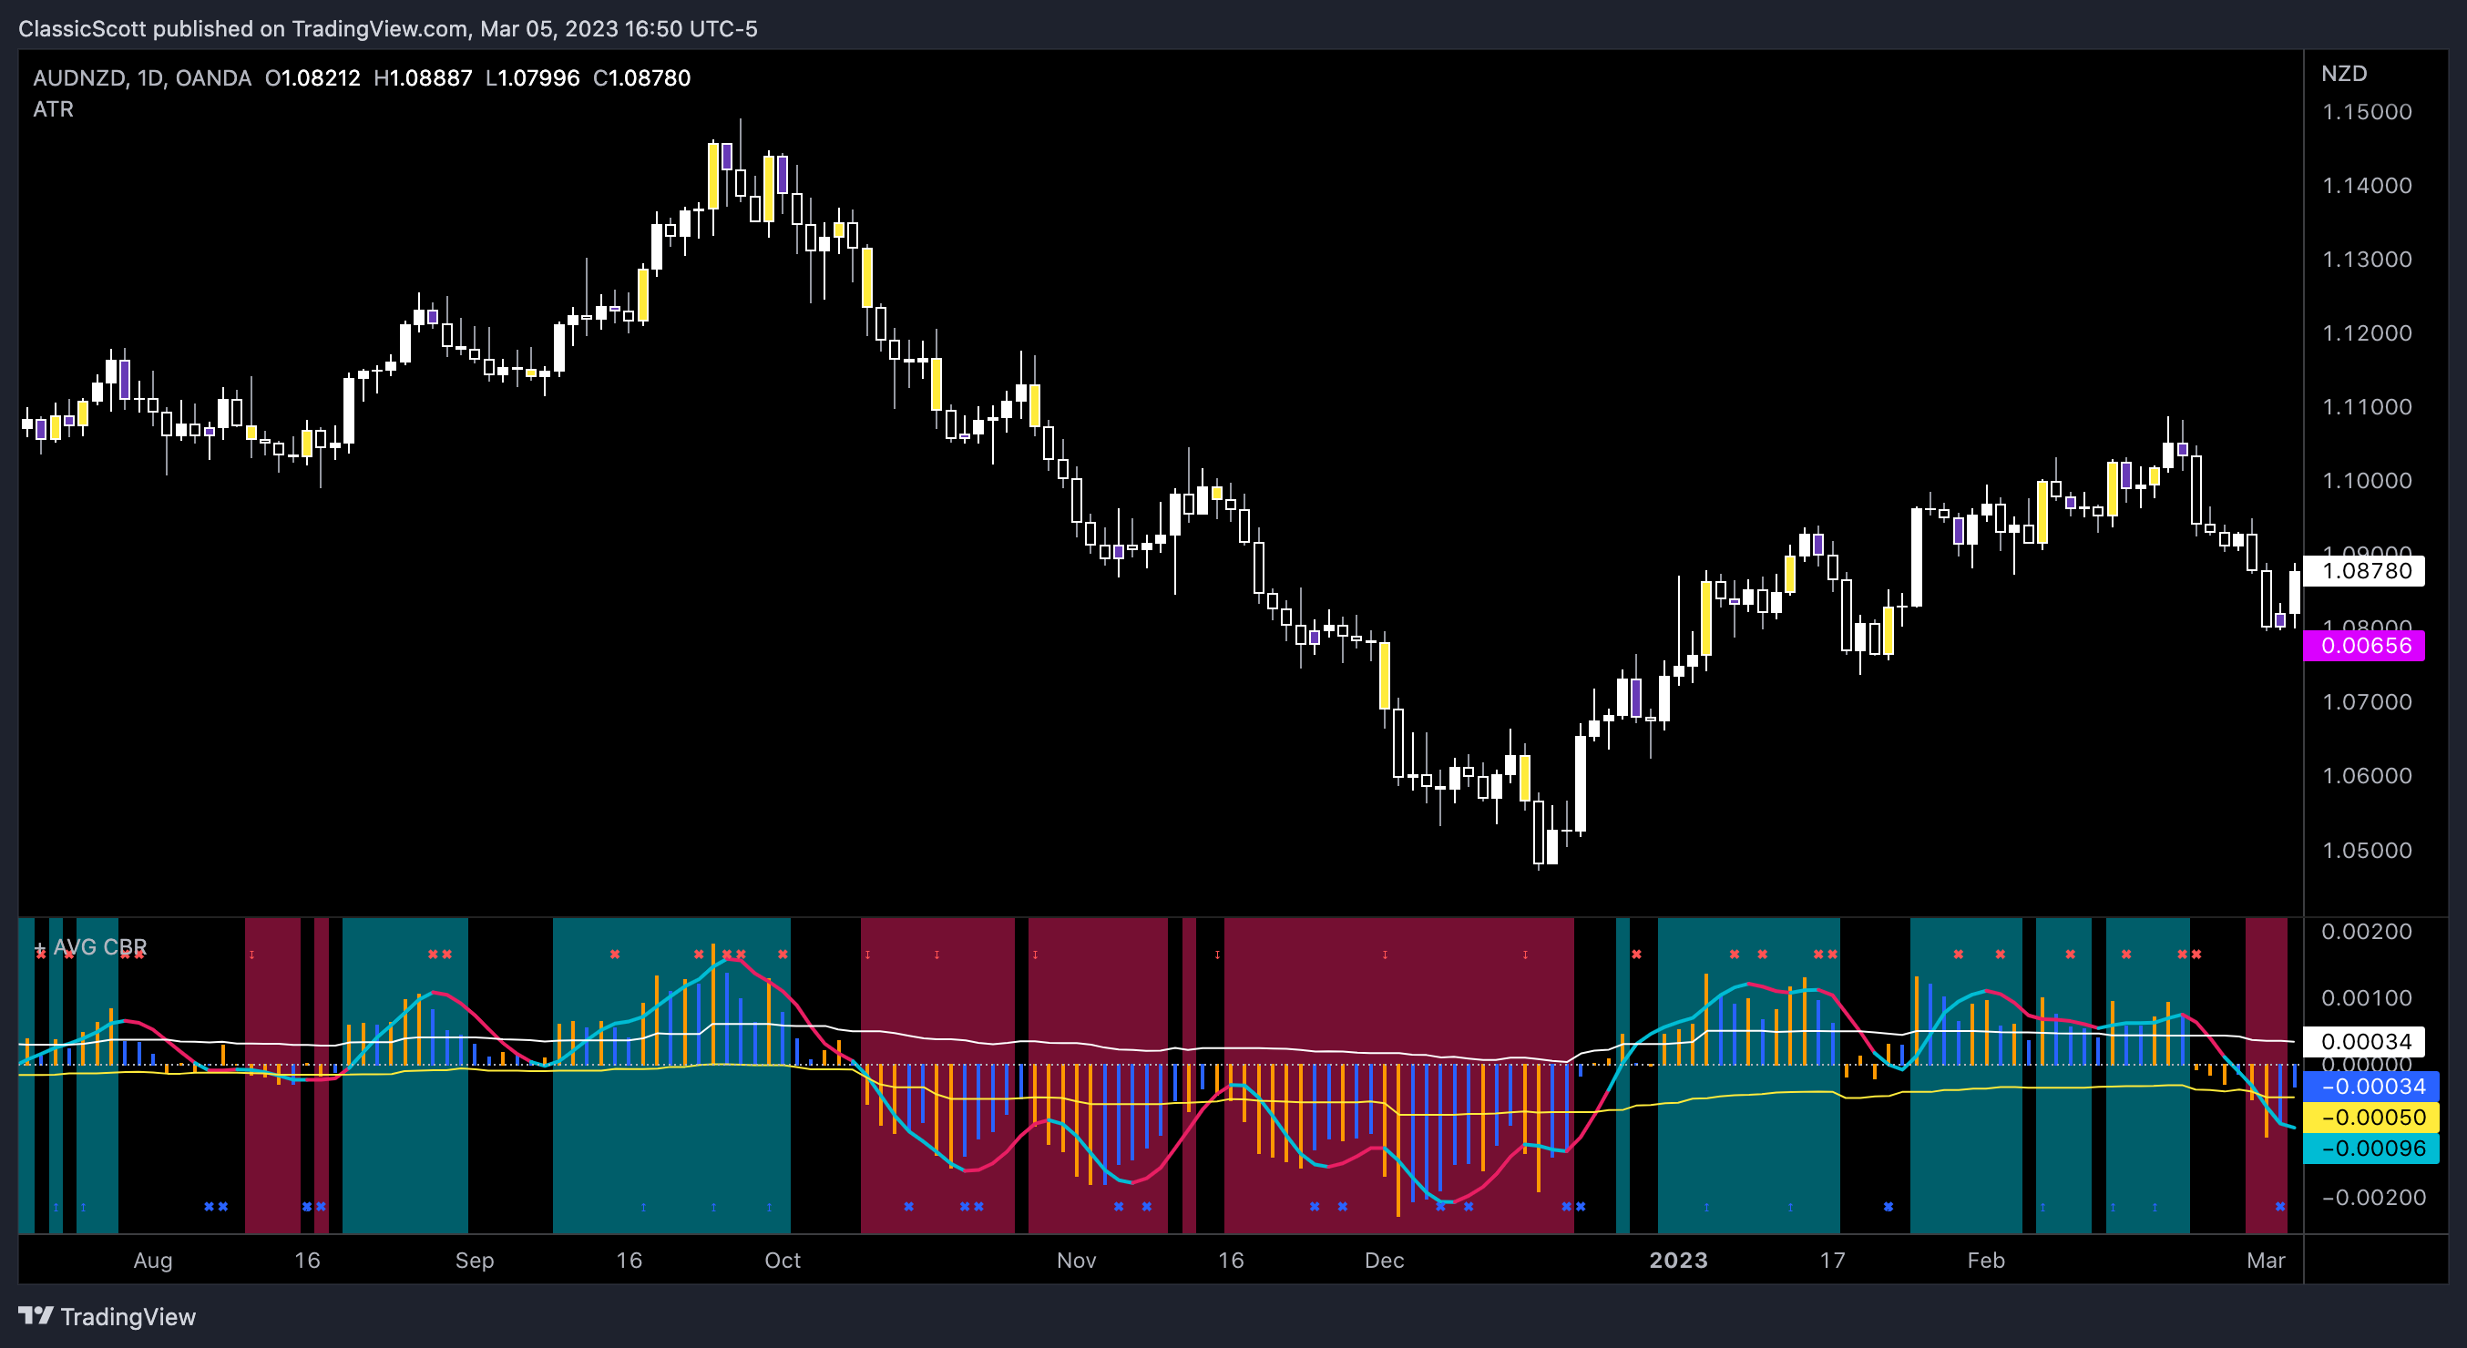Image resolution: width=2467 pixels, height=1348 pixels.
Task: Select the AUDNZD, 1D, OANDA symbol label
Action: [x=142, y=77]
